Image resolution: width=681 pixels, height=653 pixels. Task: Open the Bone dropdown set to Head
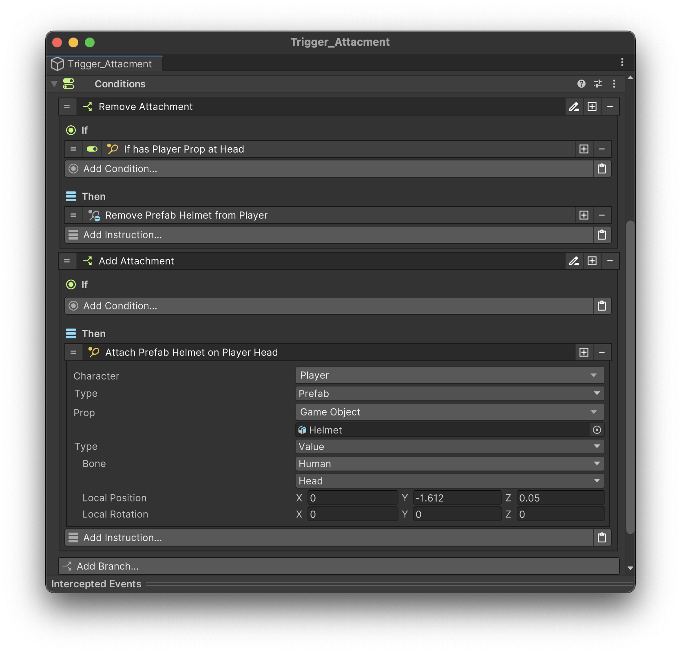(449, 481)
